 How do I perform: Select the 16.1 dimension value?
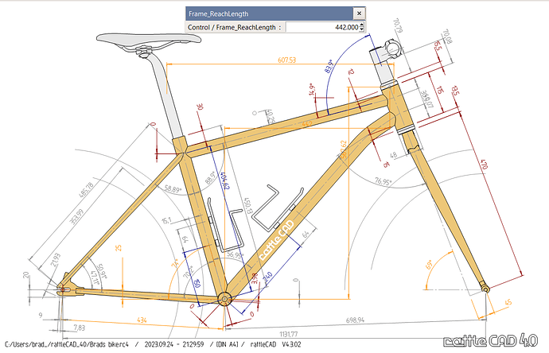(166, 220)
